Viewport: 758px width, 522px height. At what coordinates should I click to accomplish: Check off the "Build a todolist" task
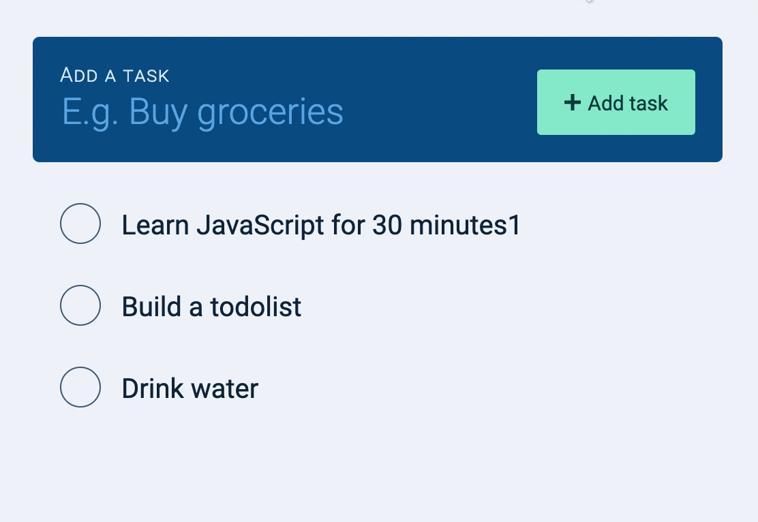(x=80, y=305)
